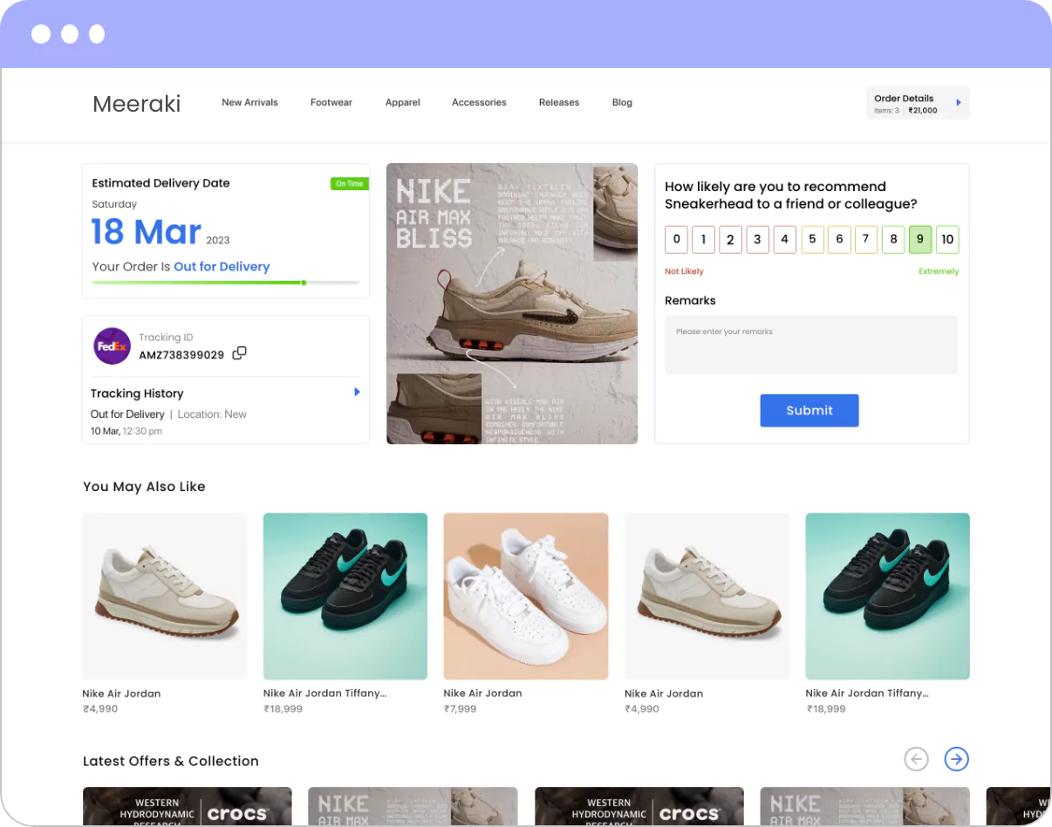Navigate to the Footwear section
The width and height of the screenshot is (1052, 827).
[x=331, y=103]
